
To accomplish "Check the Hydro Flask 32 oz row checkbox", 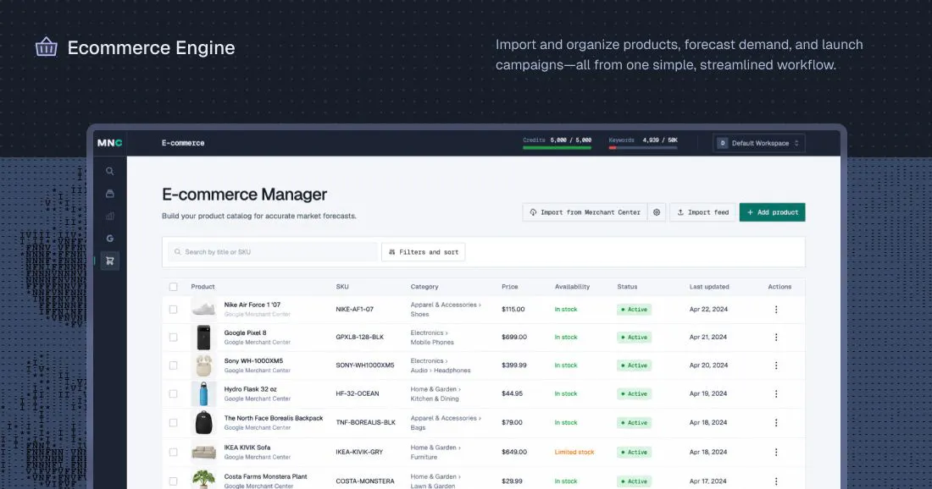I will tap(173, 394).
